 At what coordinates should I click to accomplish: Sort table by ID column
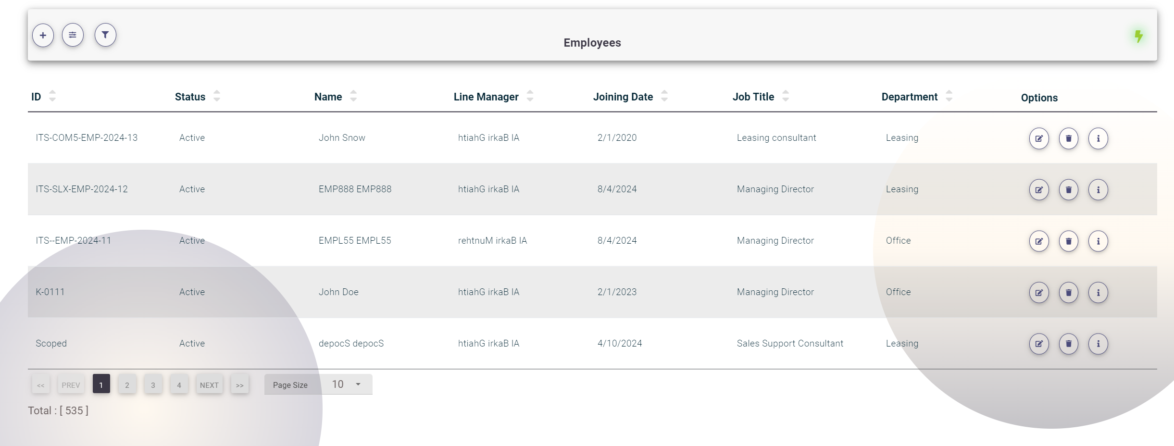coord(52,96)
